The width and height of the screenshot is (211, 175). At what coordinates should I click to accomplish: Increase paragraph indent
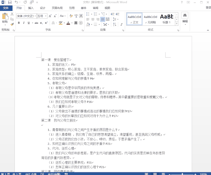pyautogui.click(x=117, y=14)
